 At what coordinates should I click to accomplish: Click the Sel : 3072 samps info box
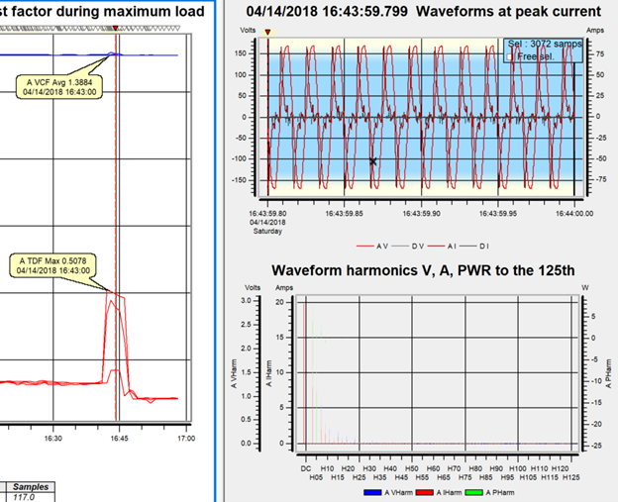(x=542, y=45)
